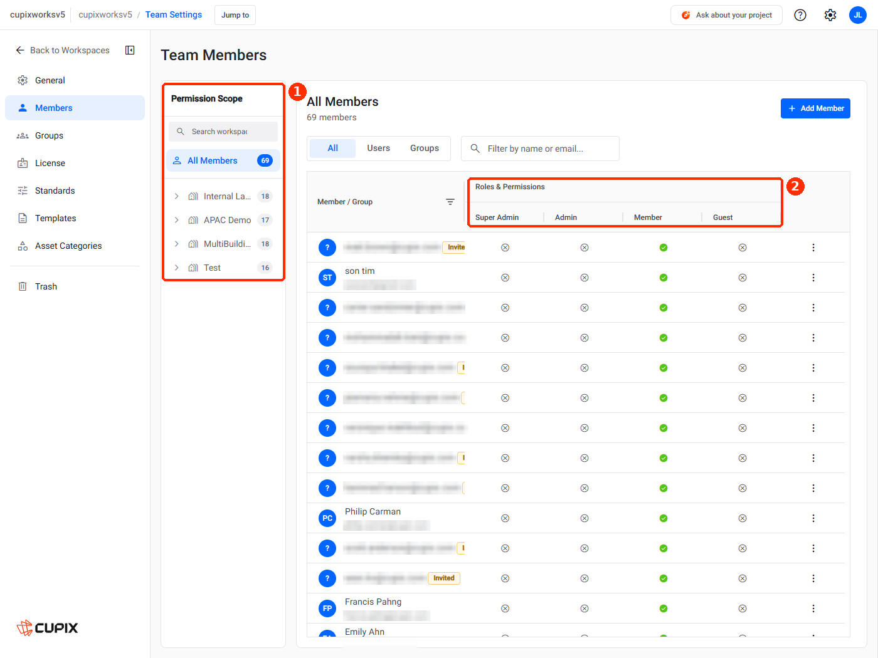Set son tim as Admin

[584, 278]
